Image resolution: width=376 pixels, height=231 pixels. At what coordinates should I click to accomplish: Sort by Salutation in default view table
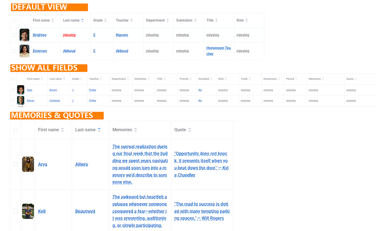[195, 20]
